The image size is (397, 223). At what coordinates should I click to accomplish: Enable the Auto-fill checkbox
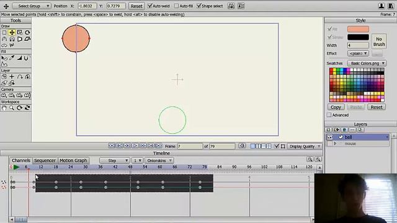176,6
